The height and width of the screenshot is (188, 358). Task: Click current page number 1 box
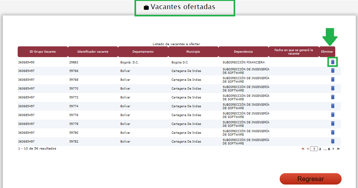tap(314, 149)
